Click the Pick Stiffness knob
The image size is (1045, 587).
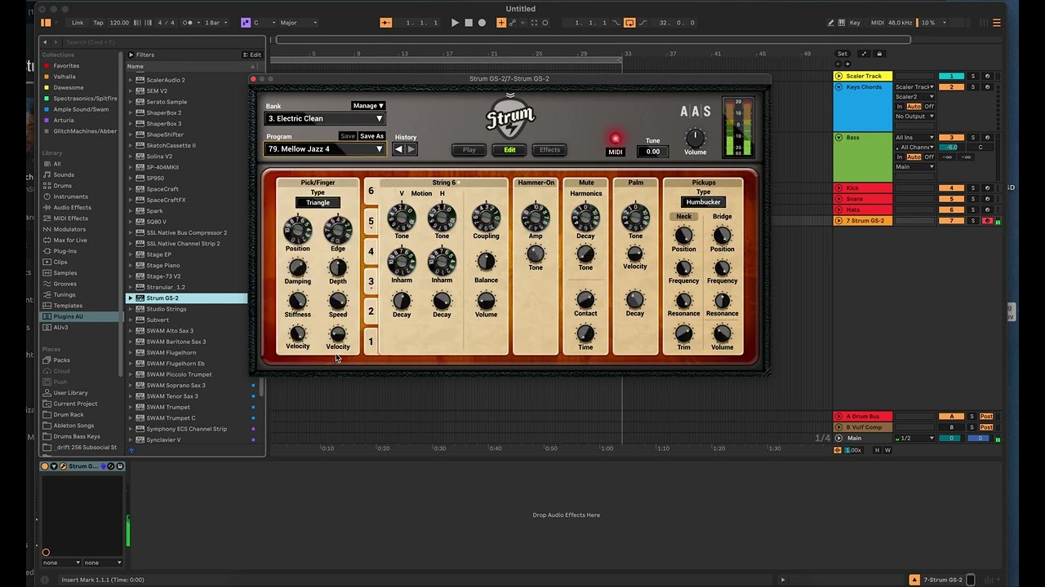pyautogui.click(x=298, y=301)
